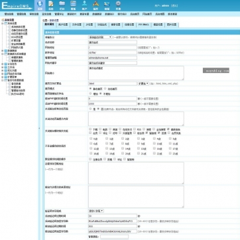The image size is (240, 240).
Task: Click the sidebar collapse handle on the divider
Action: click(x=39, y=128)
